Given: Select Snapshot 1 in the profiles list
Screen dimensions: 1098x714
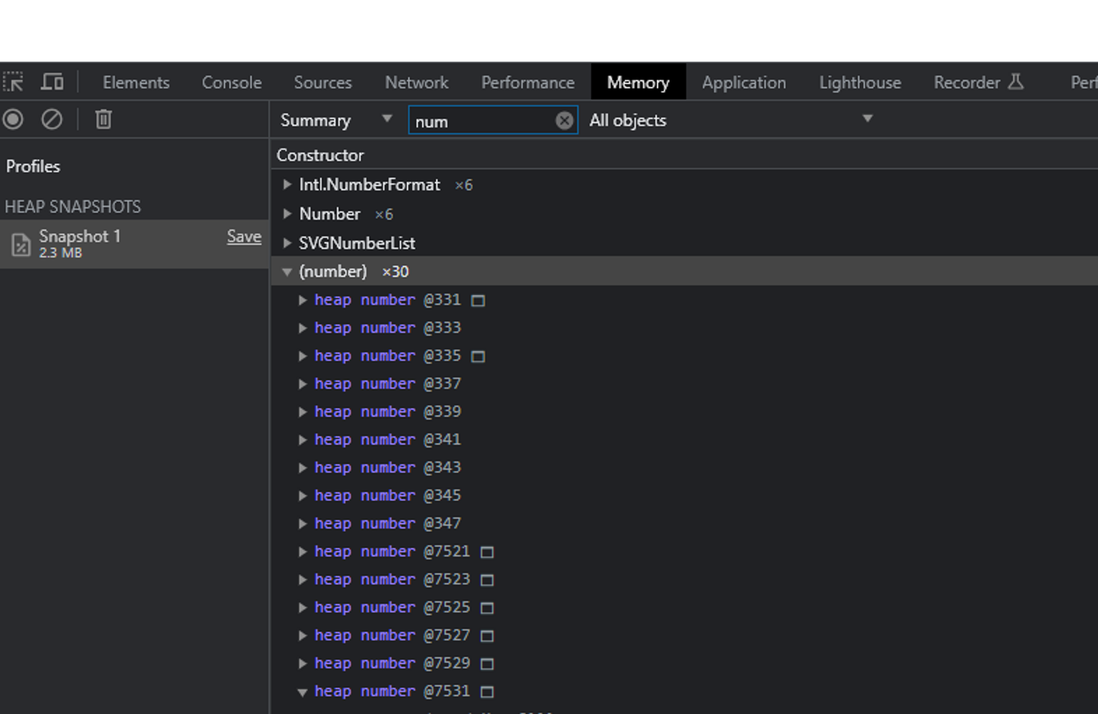Looking at the screenshot, I should pos(135,244).
